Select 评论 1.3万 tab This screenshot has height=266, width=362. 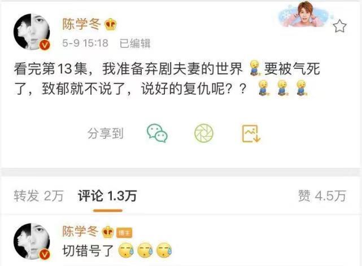coord(107,196)
